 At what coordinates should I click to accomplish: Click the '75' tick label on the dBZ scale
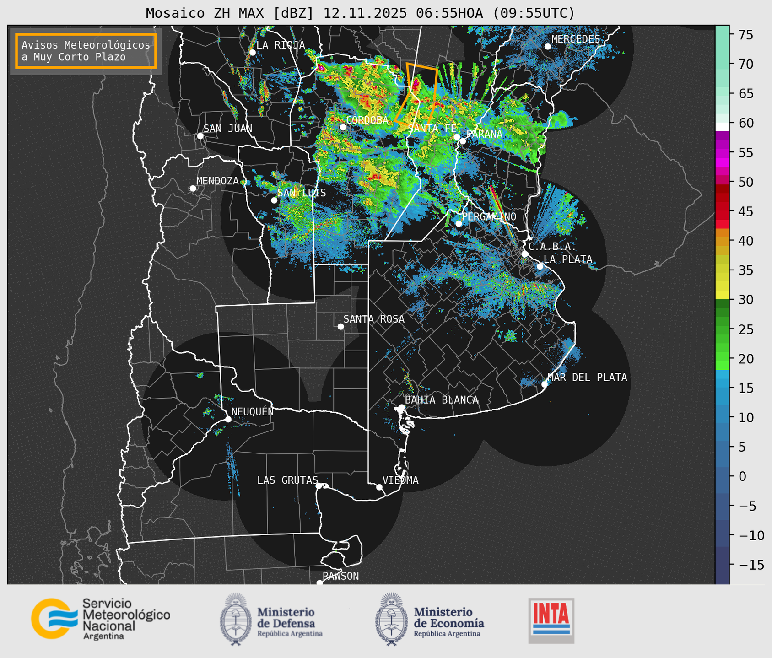point(746,35)
